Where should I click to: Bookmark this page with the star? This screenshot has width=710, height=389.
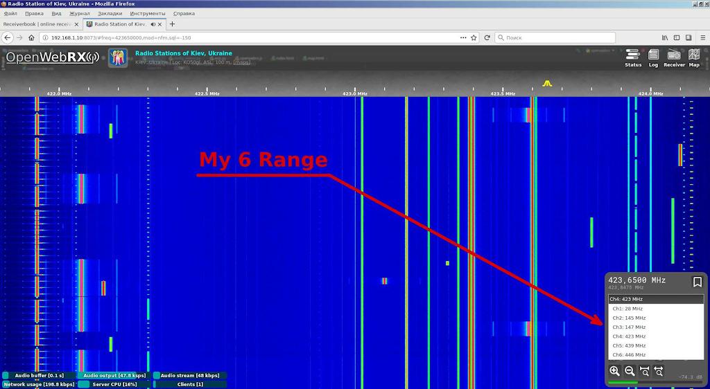[x=474, y=37]
